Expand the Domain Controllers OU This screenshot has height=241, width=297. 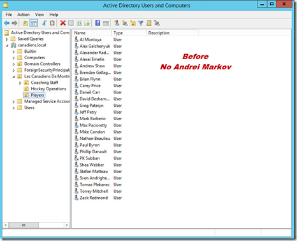point(13,64)
